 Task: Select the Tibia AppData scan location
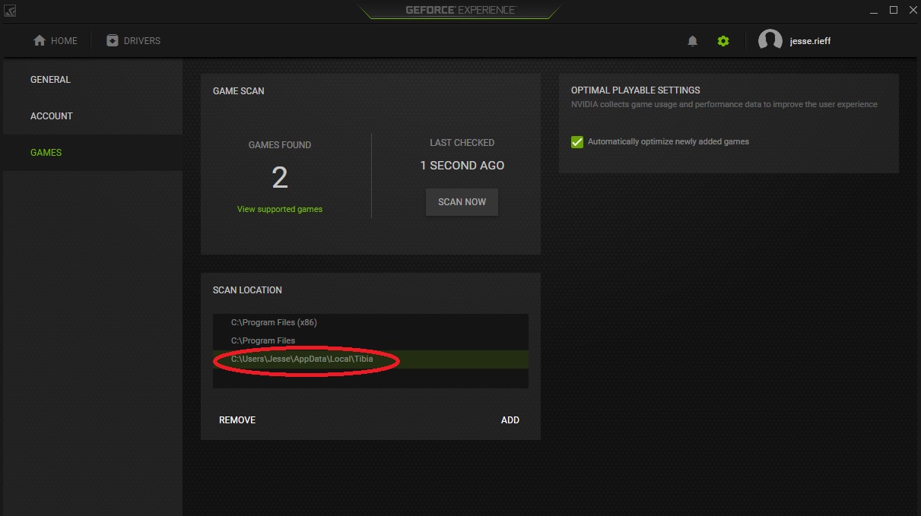[302, 359]
